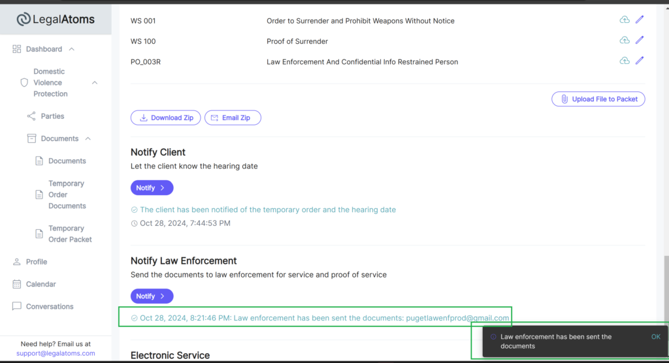Click the Dashboard grid icon
Image resolution: width=669 pixels, height=363 pixels.
point(16,49)
